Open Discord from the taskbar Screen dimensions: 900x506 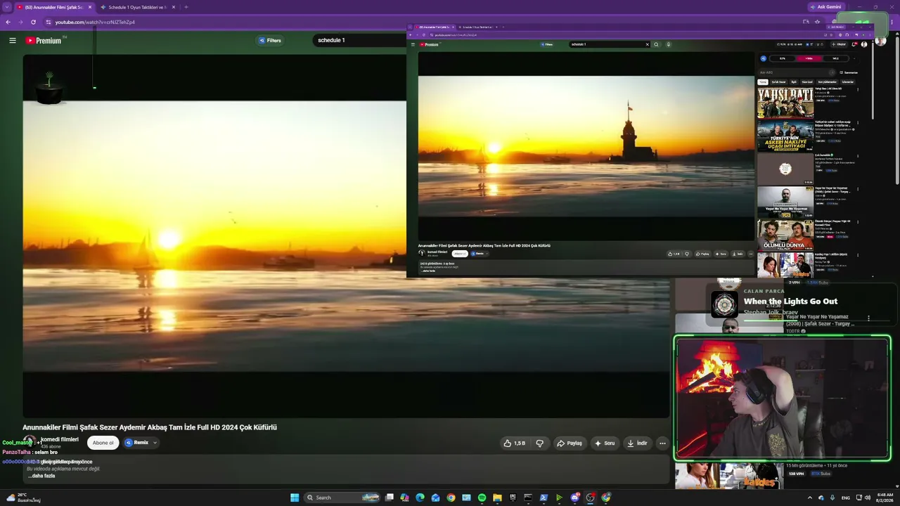[575, 498]
